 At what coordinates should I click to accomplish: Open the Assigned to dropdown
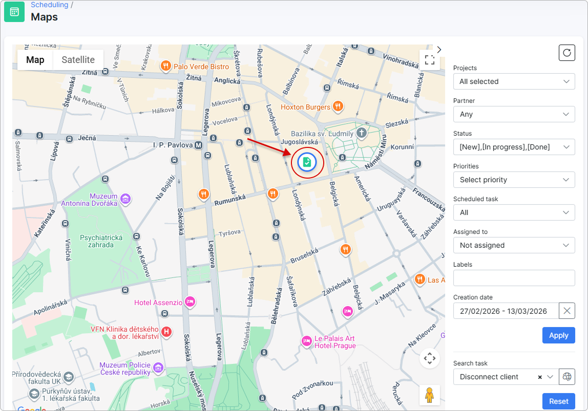pos(514,245)
